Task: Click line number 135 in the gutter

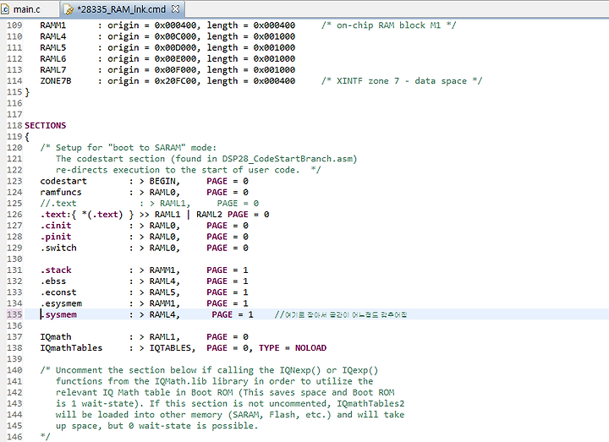Action: click(x=14, y=314)
